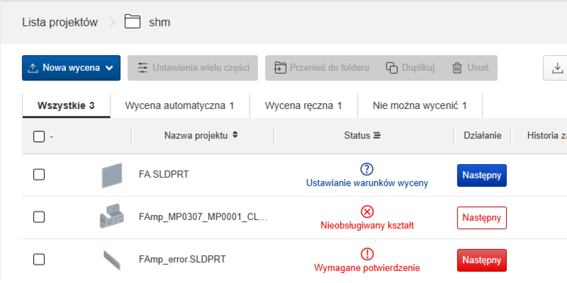Click the red X unsupported shape icon
This screenshot has height=283, width=567.
[x=367, y=211]
